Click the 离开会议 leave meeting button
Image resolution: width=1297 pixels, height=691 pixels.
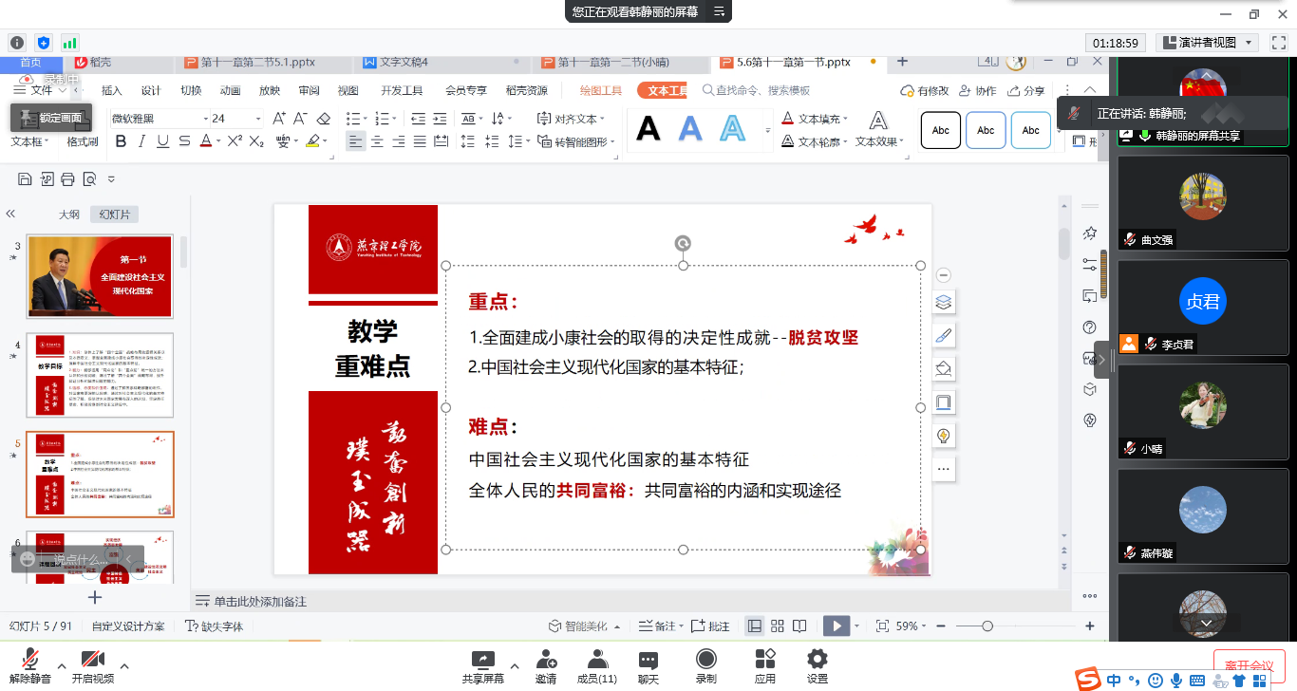tap(1249, 664)
